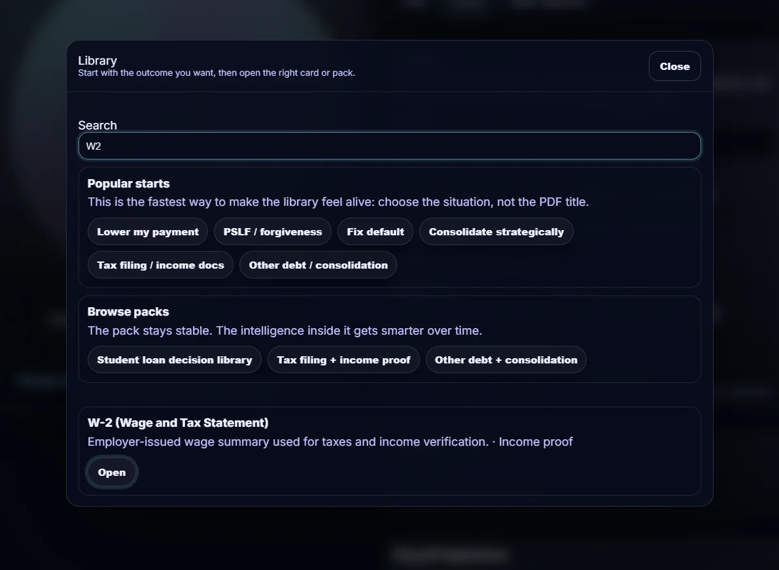Viewport: 779px width, 570px height.
Task: Click the W-2 employer-issued wage summary description
Action: click(330, 442)
